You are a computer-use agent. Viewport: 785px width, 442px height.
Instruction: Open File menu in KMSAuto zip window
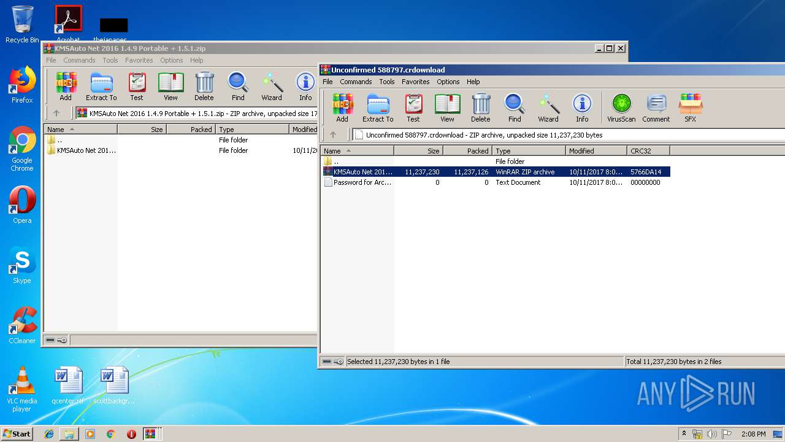[x=51, y=60]
